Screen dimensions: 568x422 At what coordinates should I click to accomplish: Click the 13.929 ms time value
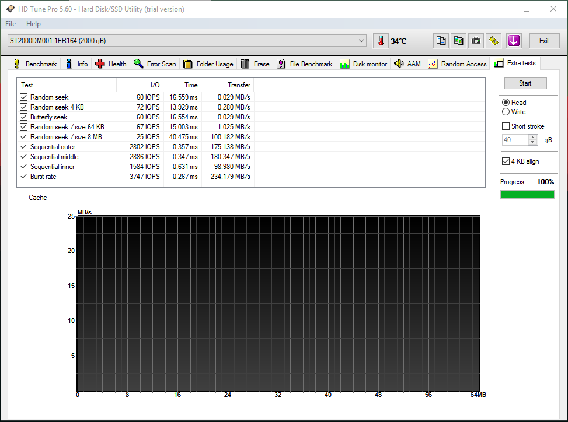[183, 107]
